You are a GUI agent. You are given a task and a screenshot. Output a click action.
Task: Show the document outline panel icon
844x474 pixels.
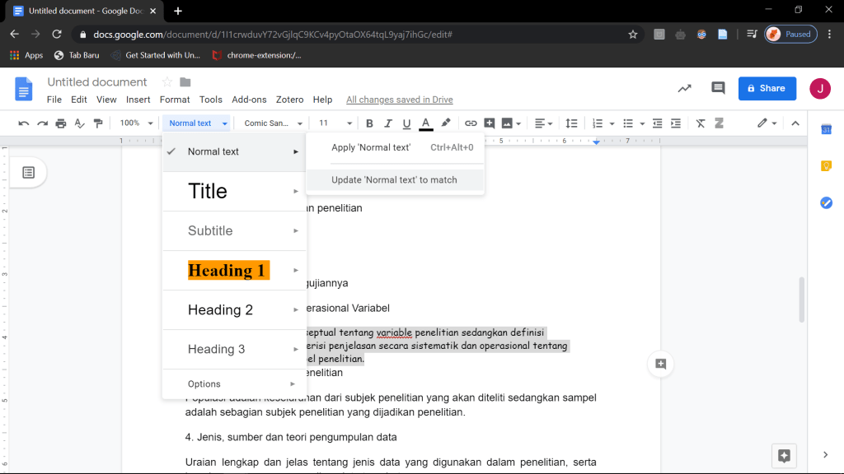[29, 172]
